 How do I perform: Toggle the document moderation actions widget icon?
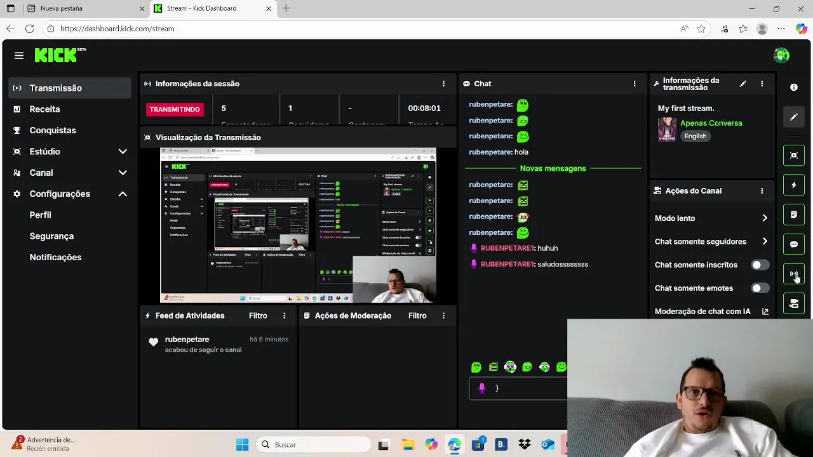coord(793,215)
